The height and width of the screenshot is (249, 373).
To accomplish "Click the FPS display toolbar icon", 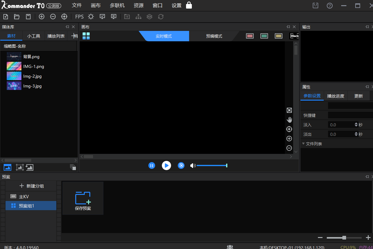I will tap(79, 17).
